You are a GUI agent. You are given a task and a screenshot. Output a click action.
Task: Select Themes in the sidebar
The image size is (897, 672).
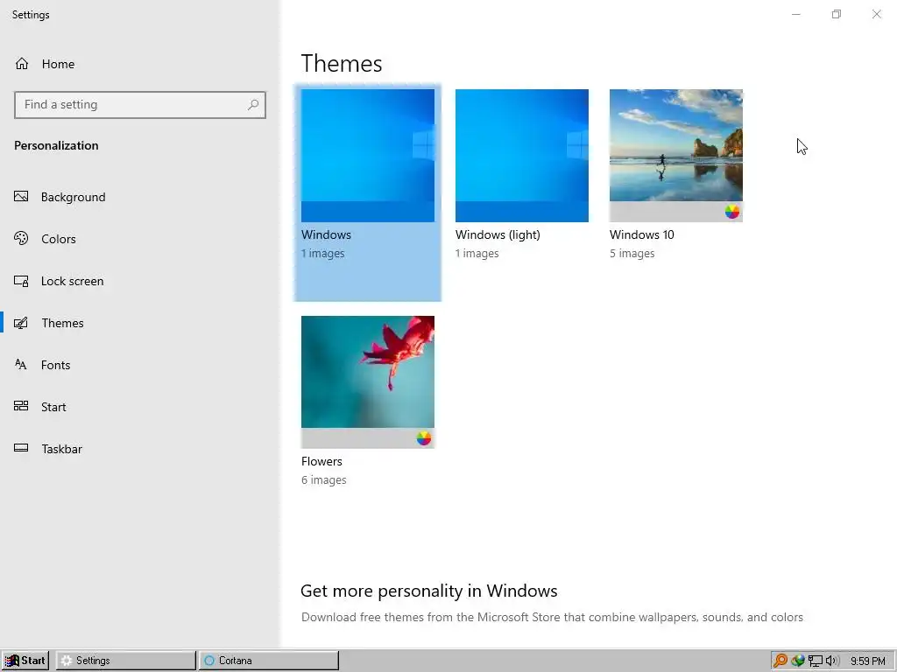click(49, 323)
